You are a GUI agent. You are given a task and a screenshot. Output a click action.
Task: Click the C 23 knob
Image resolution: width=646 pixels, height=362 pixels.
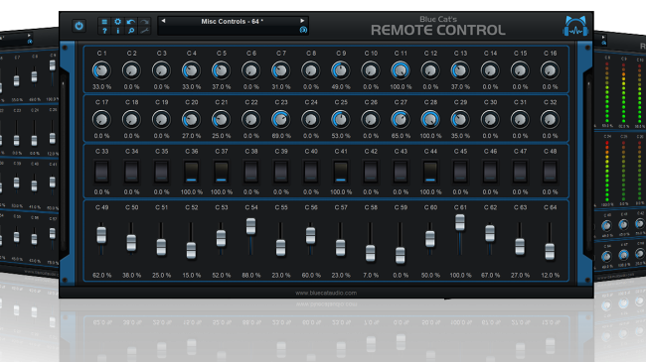pos(280,119)
